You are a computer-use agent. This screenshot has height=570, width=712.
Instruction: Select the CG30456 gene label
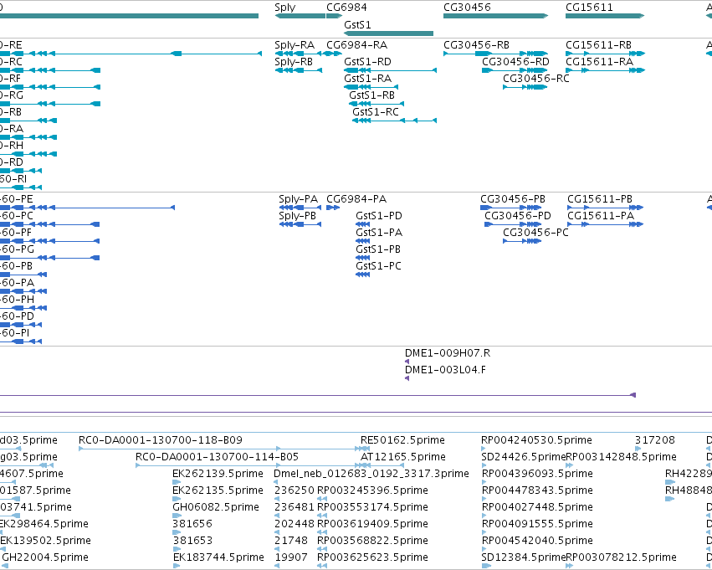click(467, 8)
